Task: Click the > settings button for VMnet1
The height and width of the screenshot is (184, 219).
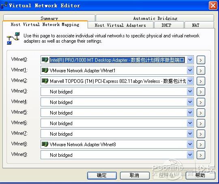Action: (201, 71)
